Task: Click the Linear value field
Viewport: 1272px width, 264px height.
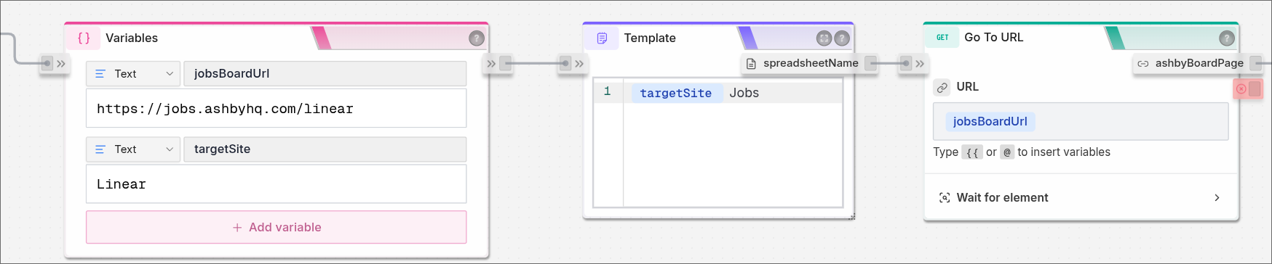Action: [277, 184]
